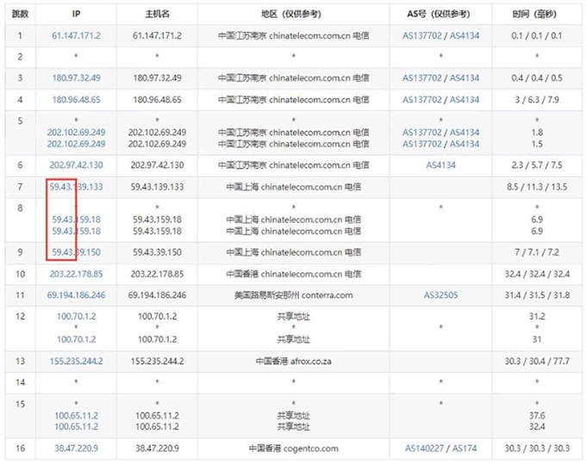Viewport: 586px width, 464px height.
Task: Click the IP column header
Action: (76, 15)
